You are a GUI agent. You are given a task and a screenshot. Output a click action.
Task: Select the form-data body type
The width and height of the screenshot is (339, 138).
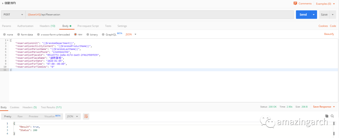coord(19,35)
